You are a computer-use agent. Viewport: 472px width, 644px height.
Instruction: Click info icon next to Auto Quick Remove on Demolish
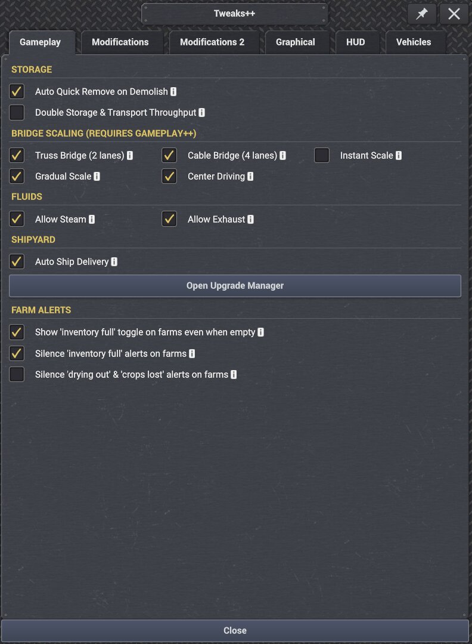pyautogui.click(x=173, y=91)
